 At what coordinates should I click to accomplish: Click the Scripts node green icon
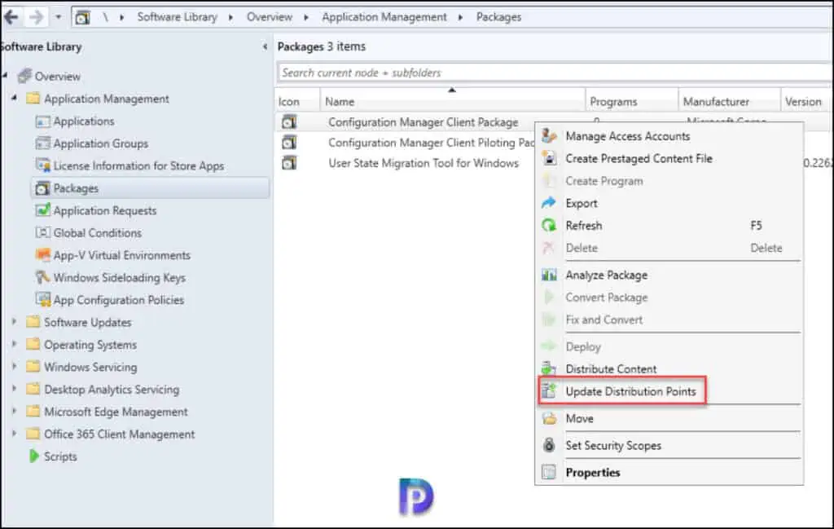(x=34, y=456)
